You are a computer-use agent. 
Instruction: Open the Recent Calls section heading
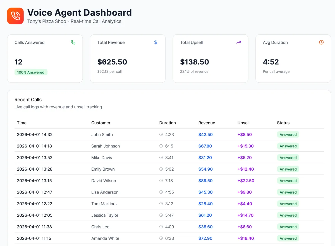coord(28,99)
